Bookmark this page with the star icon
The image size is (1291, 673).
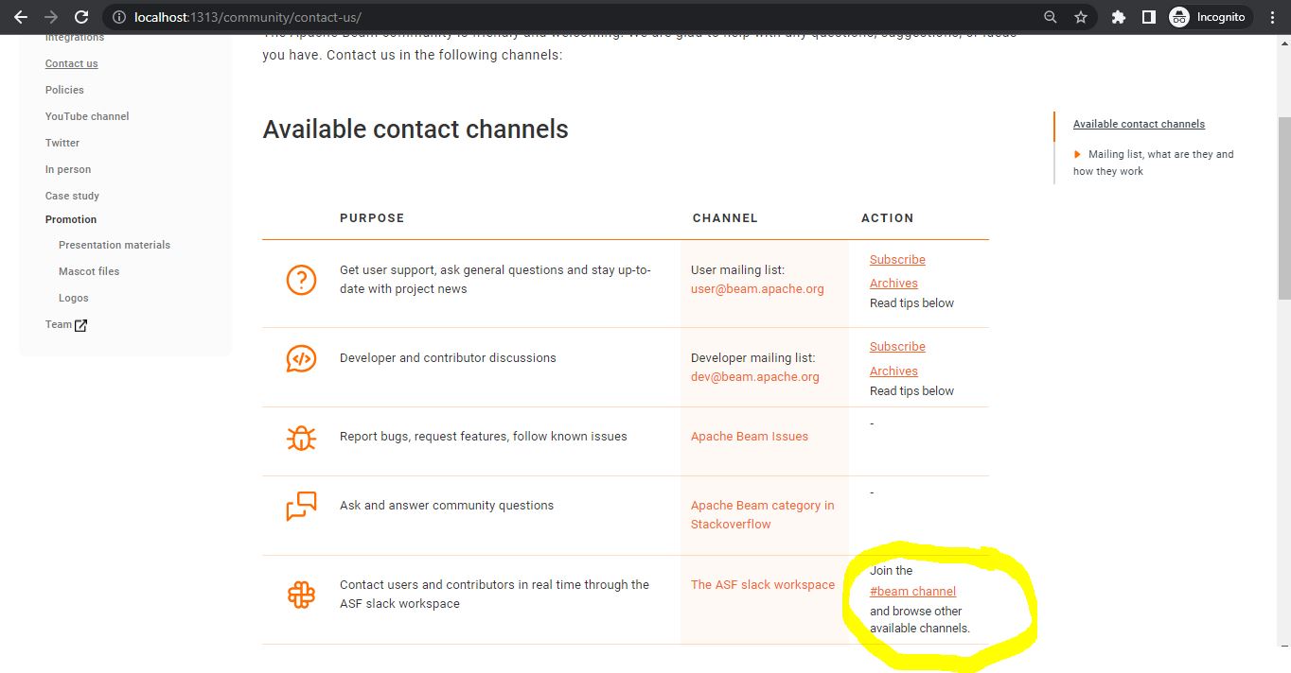(1081, 17)
